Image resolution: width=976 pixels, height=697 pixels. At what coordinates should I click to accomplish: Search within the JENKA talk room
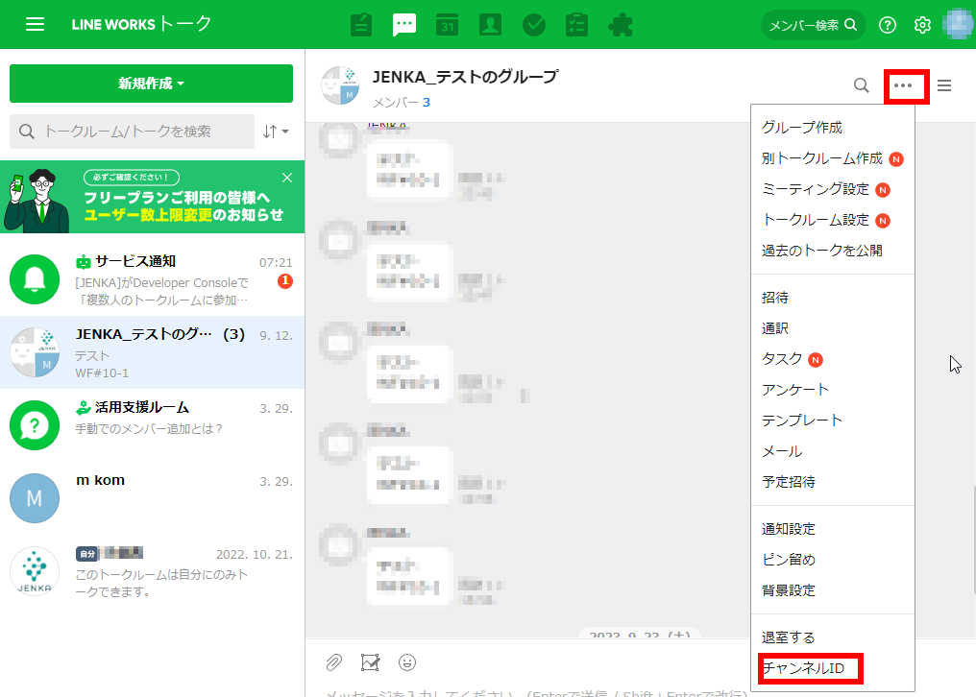point(862,85)
